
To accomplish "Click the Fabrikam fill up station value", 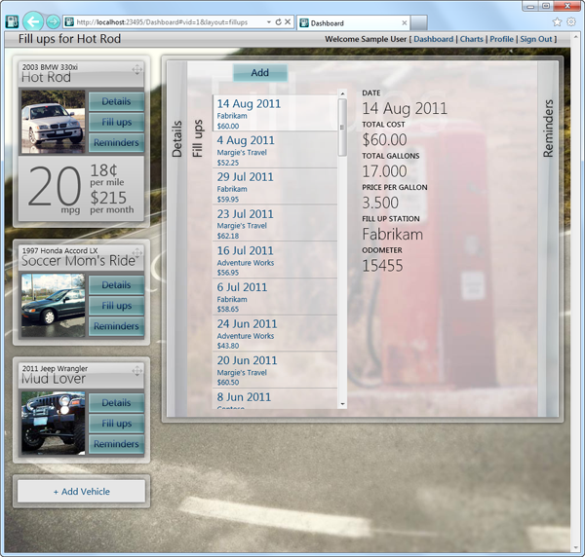I will [x=393, y=235].
